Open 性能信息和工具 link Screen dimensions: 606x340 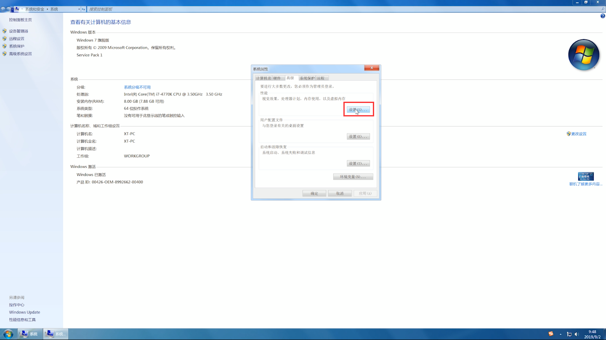[22, 320]
